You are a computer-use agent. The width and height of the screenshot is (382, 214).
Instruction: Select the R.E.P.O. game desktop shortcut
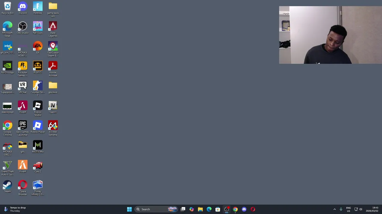[38, 68]
